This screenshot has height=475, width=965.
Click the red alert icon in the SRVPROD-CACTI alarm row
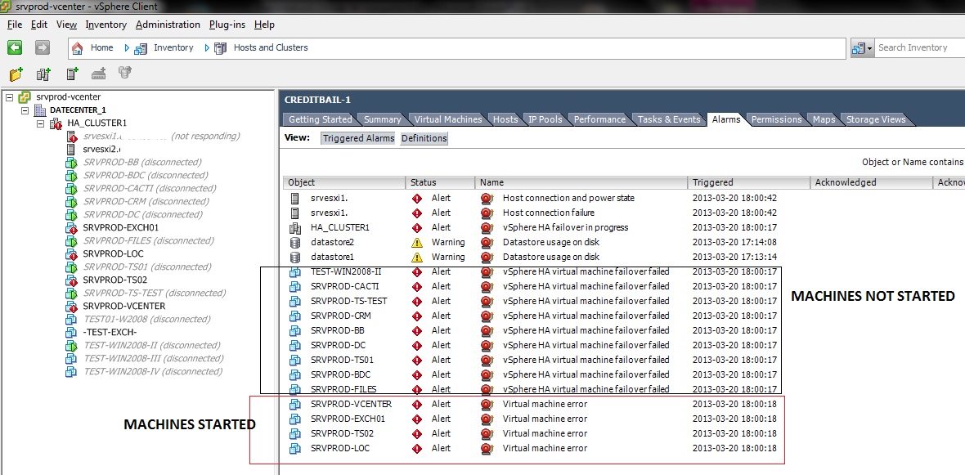point(417,286)
